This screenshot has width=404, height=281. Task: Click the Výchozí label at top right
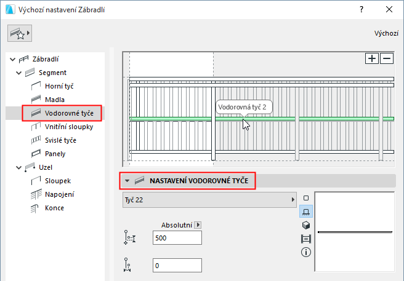coord(386,33)
